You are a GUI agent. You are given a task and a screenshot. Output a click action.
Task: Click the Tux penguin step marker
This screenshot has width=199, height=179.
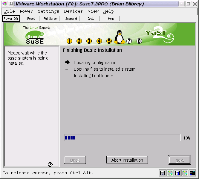[120, 37]
